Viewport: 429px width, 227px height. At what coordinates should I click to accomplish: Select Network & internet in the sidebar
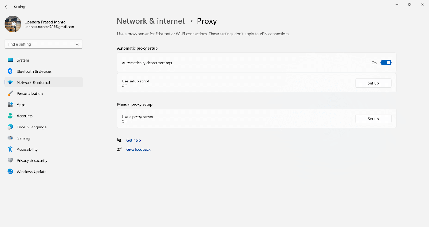(33, 82)
